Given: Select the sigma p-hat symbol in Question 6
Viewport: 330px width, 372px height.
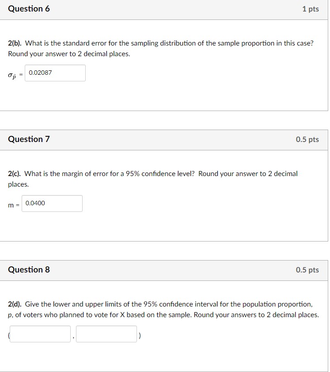Looking at the screenshot, I should 13,75.
